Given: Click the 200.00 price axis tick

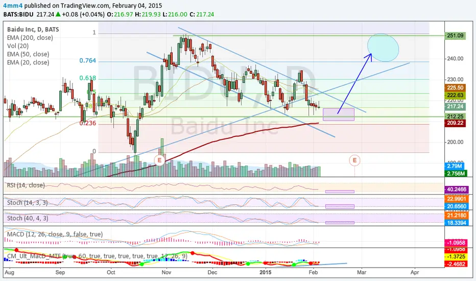Looking at the screenshot, I should pos(455,142).
